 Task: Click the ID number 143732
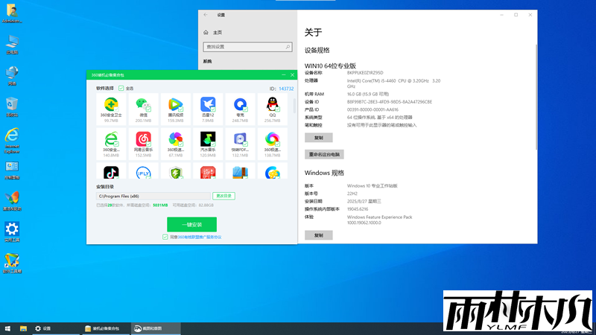(286, 89)
